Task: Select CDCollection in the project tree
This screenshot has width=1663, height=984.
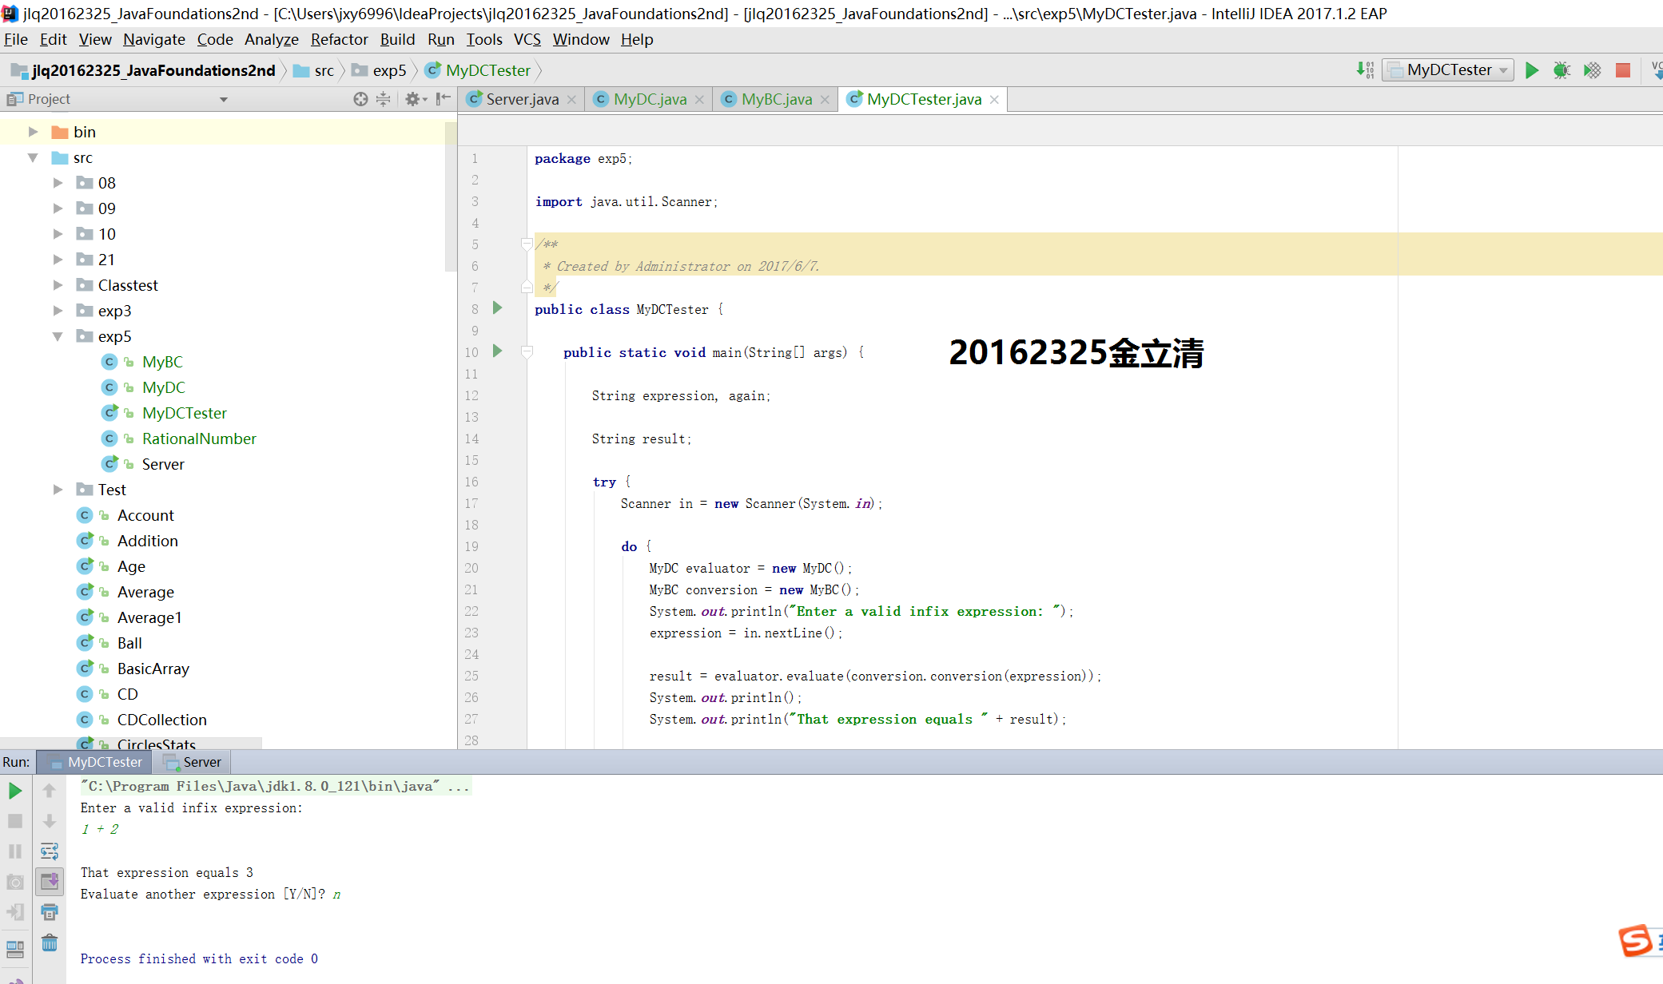Action: pos(161,720)
